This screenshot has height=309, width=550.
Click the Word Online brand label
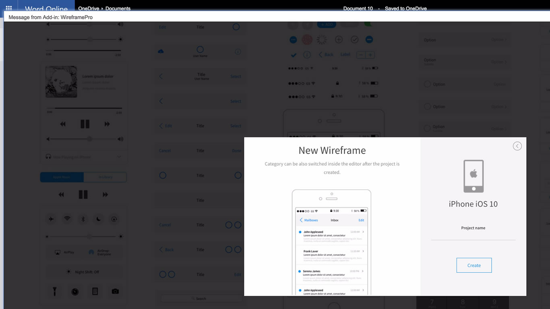click(x=46, y=8)
